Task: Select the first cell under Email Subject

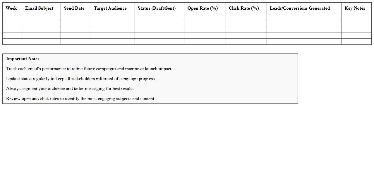Action: [41, 17]
